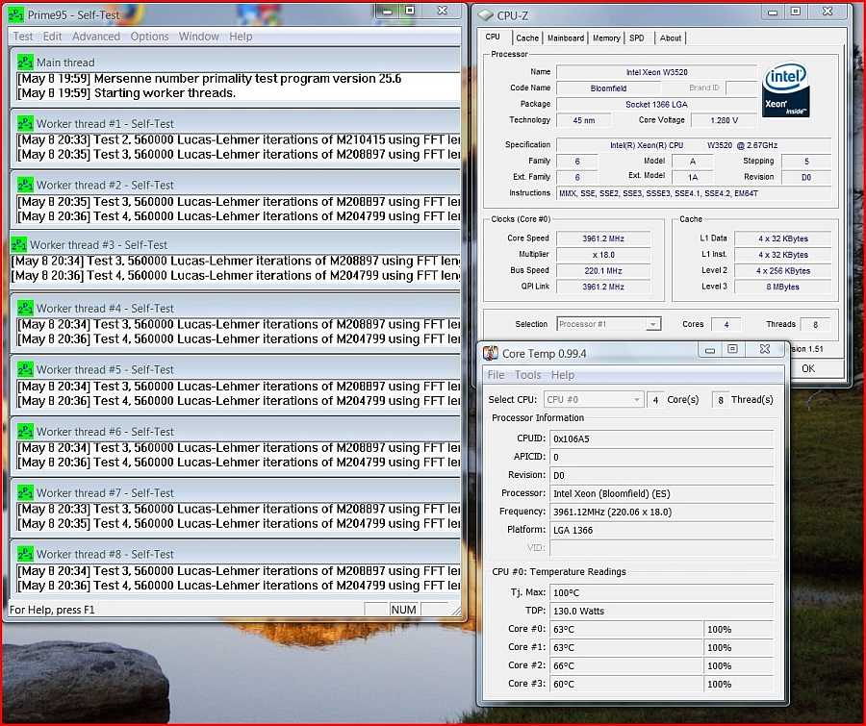Viewport: 866px width, 726px height.
Task: Click the Core Voltage value 1.280 V
Action: point(724,120)
